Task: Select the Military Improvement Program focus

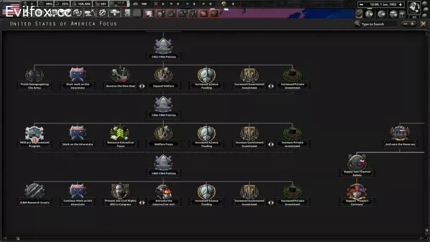Action: pyautogui.click(x=34, y=134)
